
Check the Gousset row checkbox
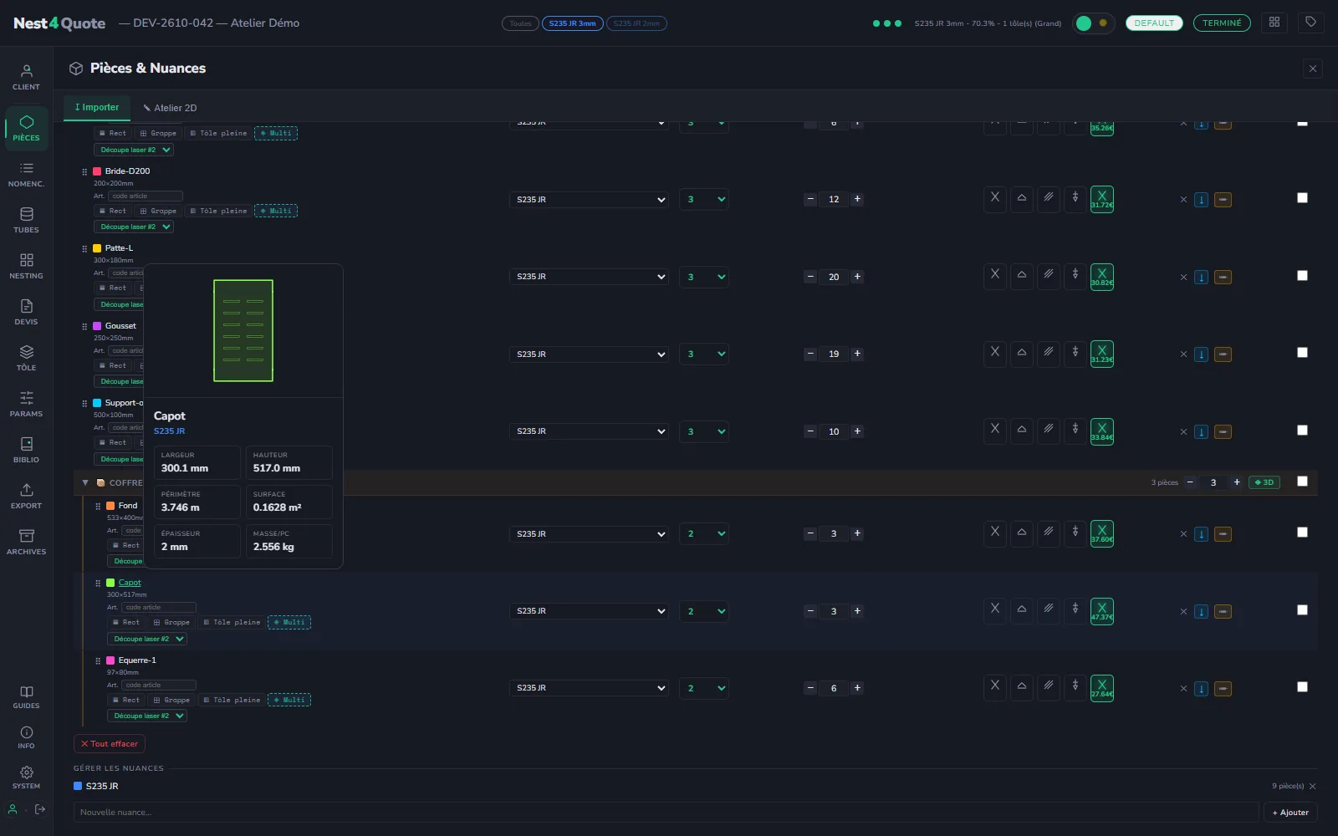pyautogui.click(x=1302, y=353)
